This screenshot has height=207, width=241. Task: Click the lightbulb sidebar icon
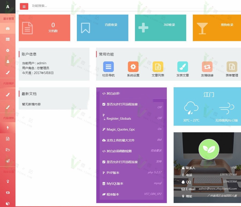[8, 181]
